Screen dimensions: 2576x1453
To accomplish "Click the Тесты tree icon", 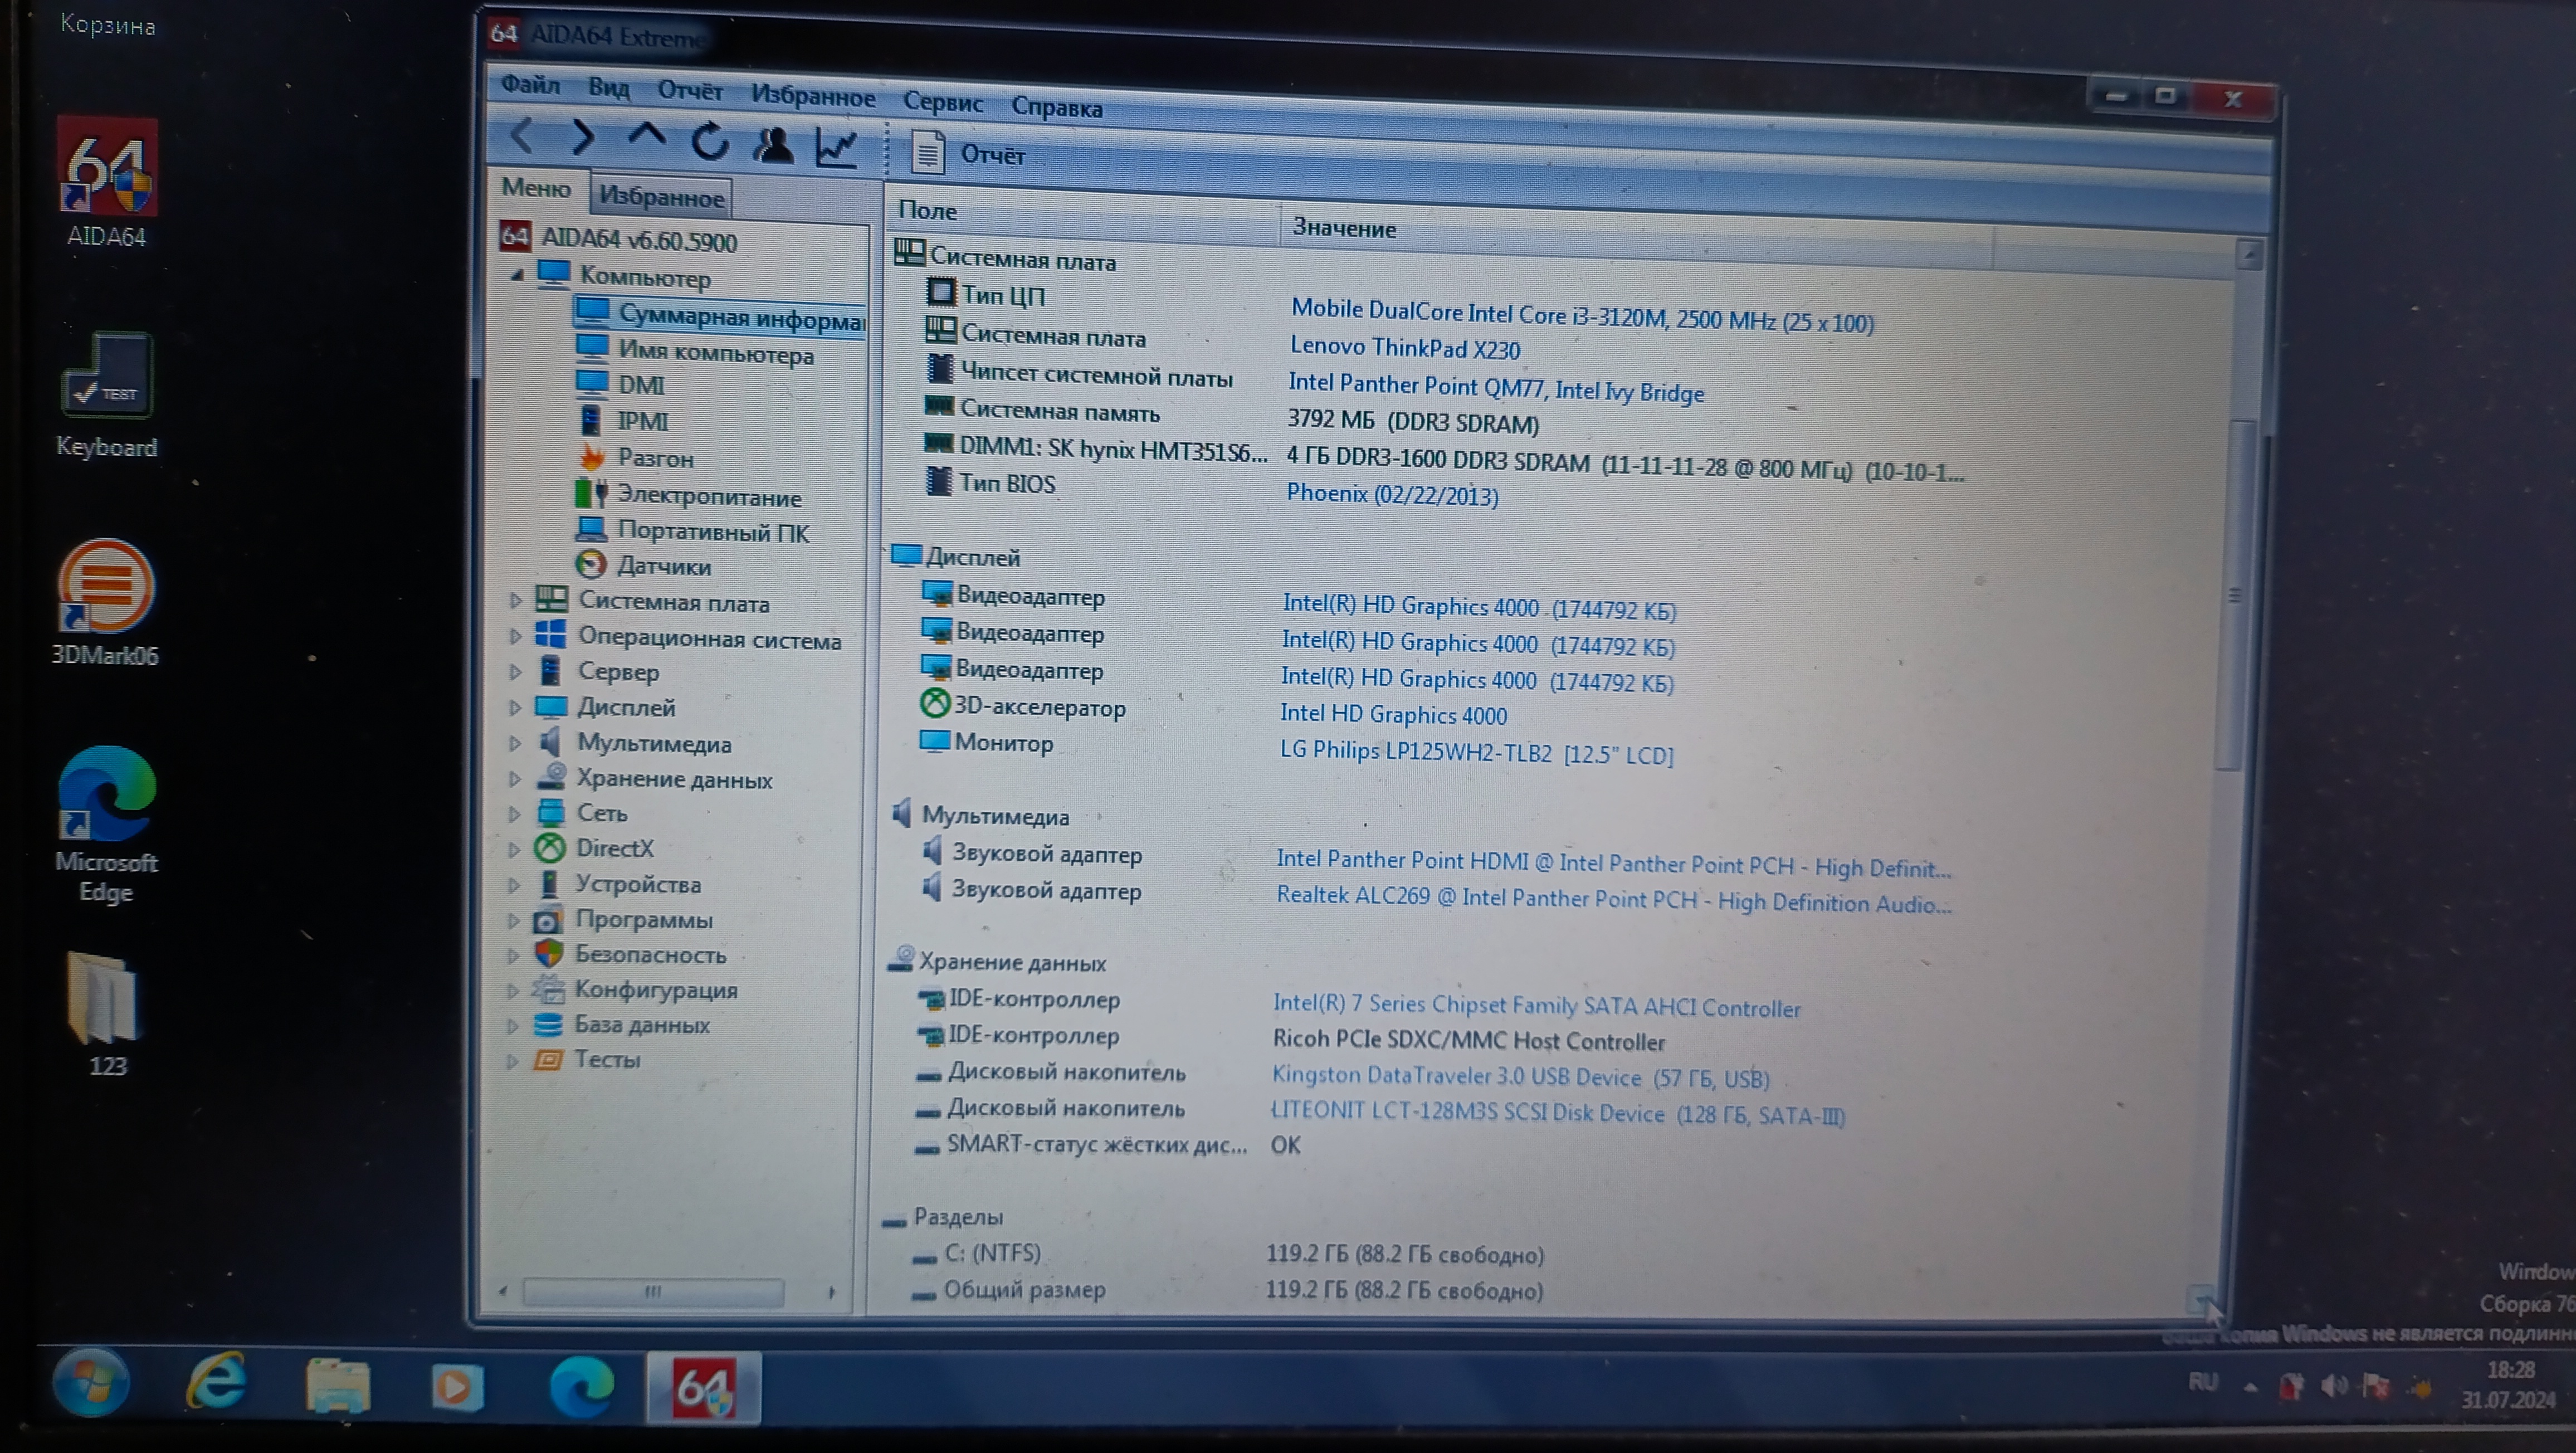I will click(547, 1059).
